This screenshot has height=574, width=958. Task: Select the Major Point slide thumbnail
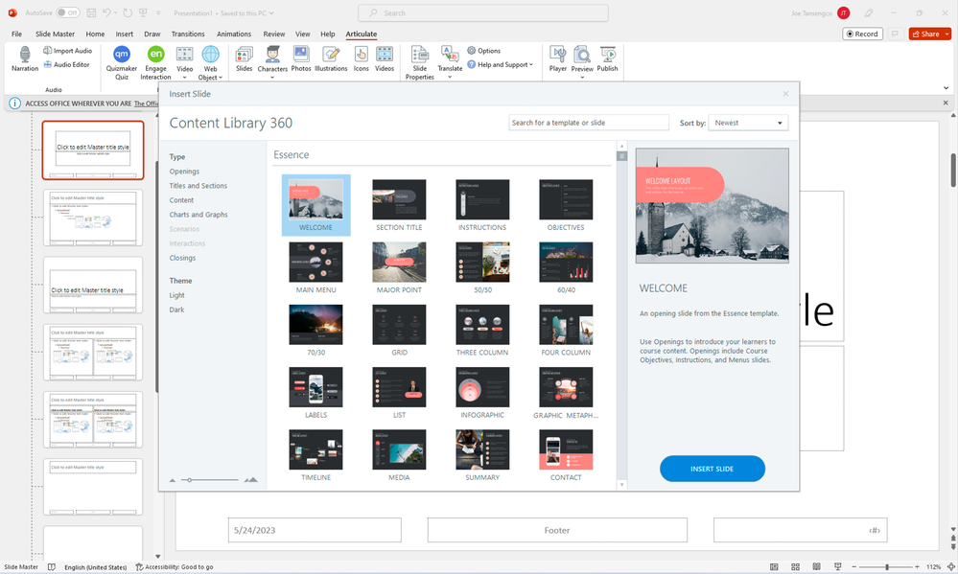[399, 262]
